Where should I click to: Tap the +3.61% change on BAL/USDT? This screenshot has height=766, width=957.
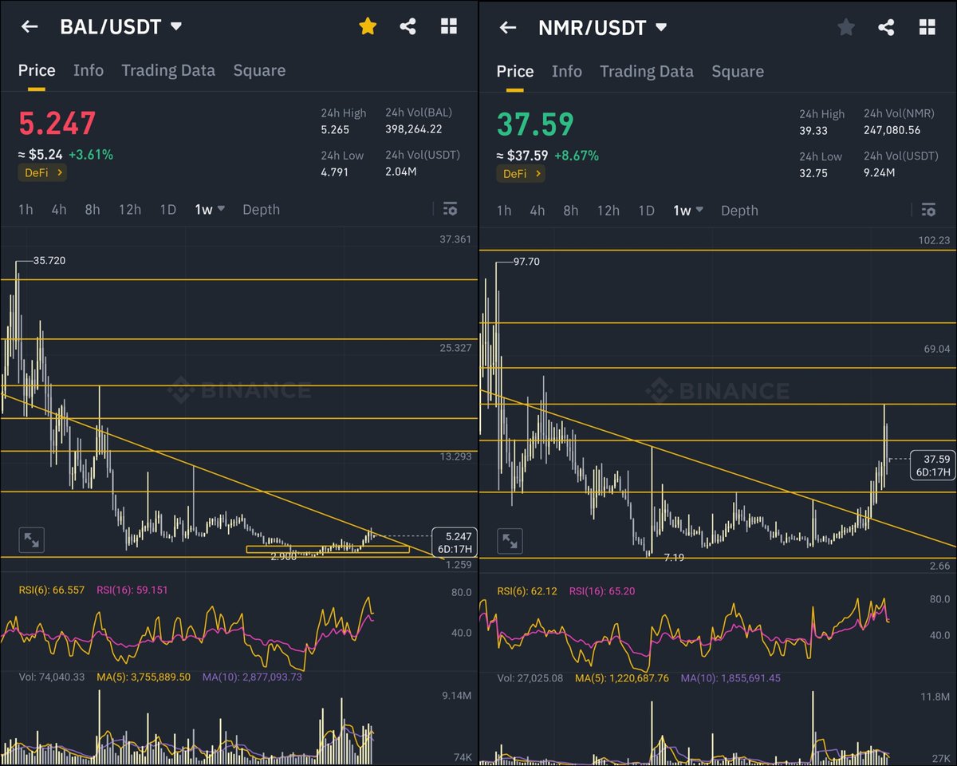(90, 155)
